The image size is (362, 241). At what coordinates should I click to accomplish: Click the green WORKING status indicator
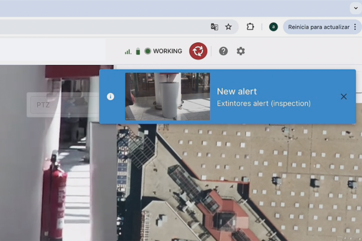(148, 51)
